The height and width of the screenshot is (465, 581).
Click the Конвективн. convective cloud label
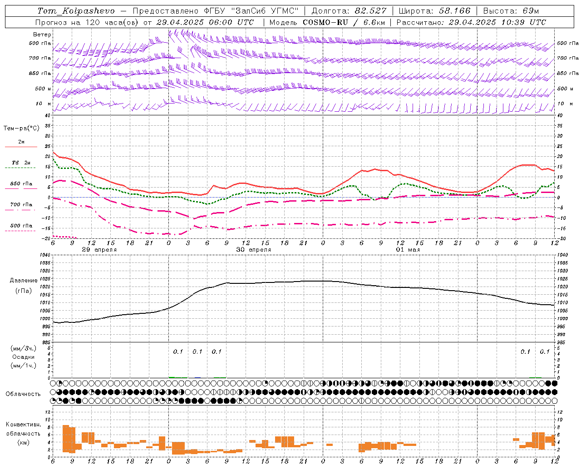tap(24, 425)
